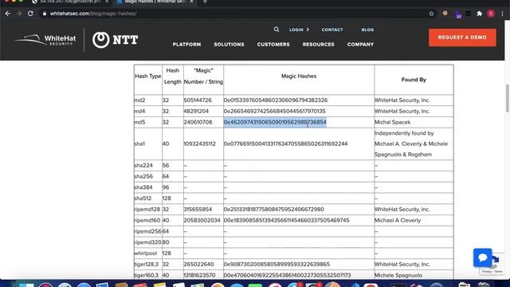The image size is (510, 287).
Task: Click the ripemd128 magic hash value
Action: (274, 209)
